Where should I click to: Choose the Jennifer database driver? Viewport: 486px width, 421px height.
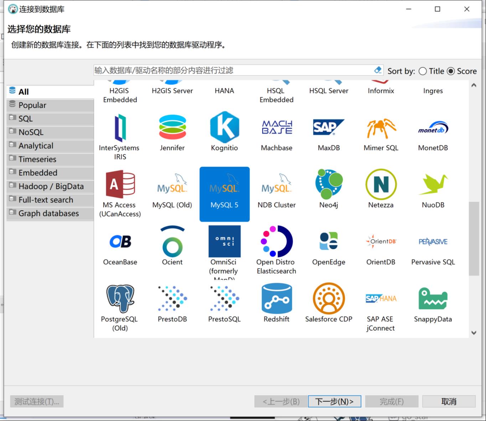click(x=172, y=127)
